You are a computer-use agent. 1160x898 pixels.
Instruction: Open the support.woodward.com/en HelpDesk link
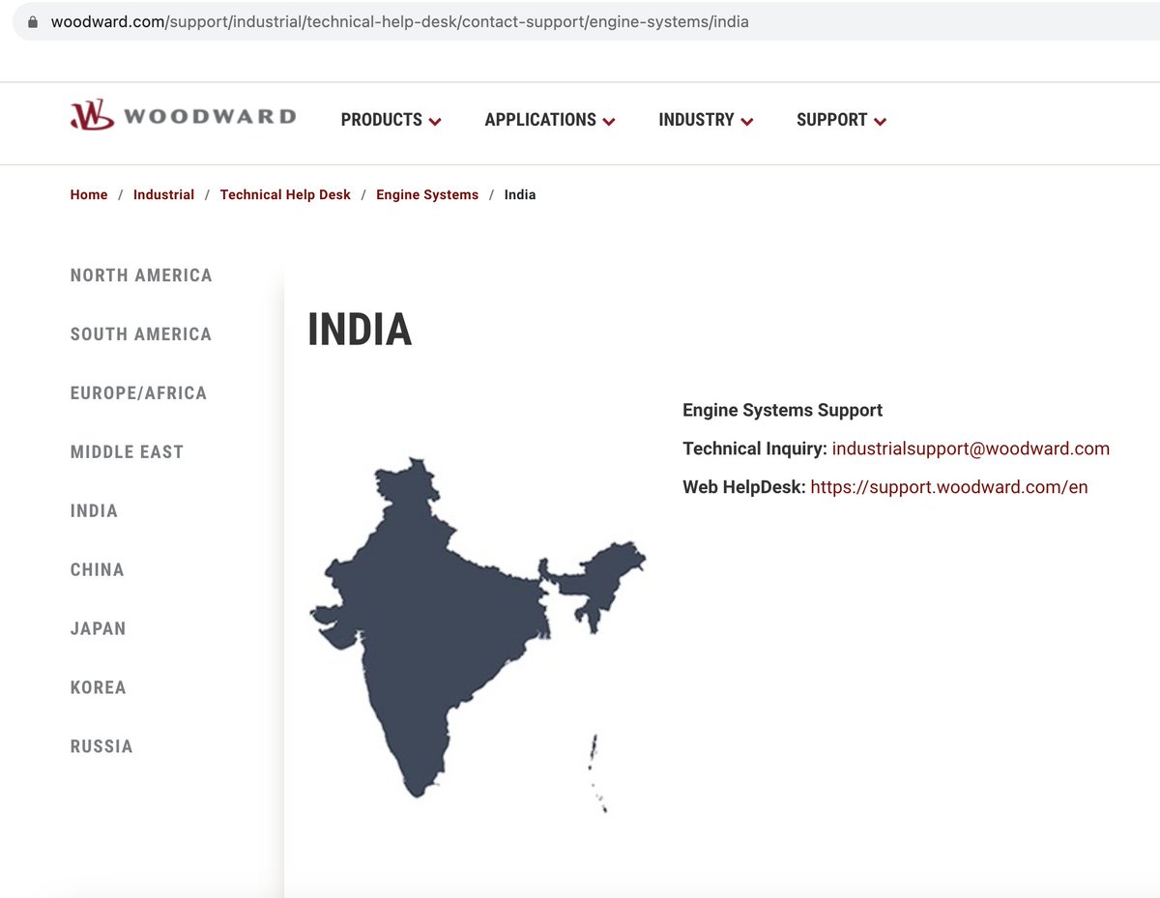click(x=949, y=487)
